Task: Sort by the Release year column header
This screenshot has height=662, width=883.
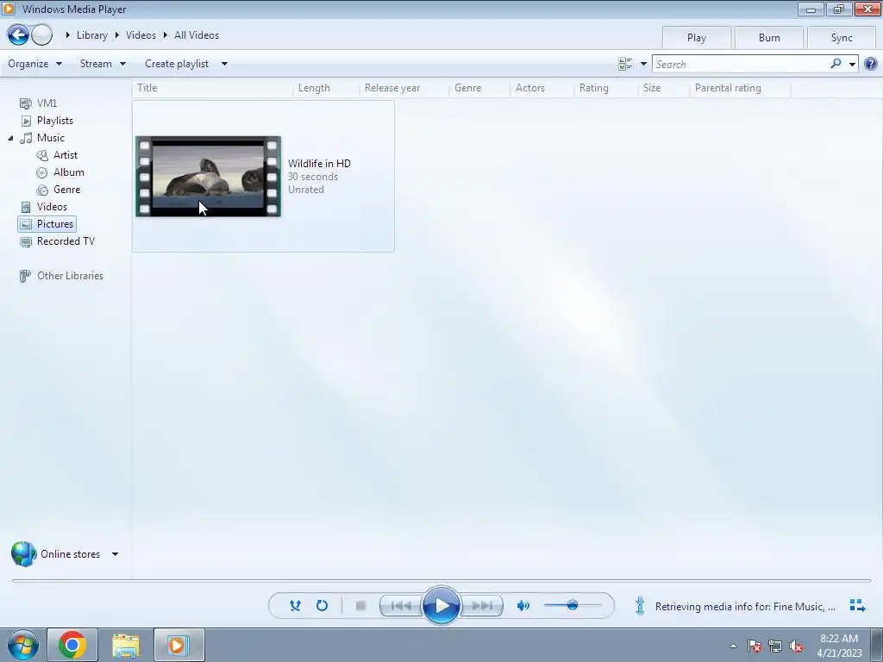Action: point(404,88)
